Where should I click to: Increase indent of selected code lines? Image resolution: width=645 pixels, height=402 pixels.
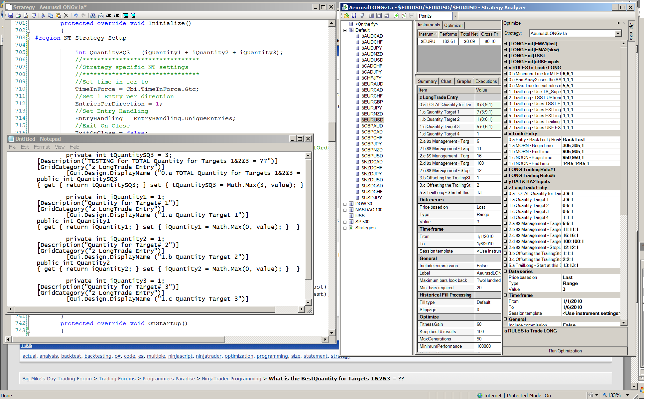tap(116, 15)
